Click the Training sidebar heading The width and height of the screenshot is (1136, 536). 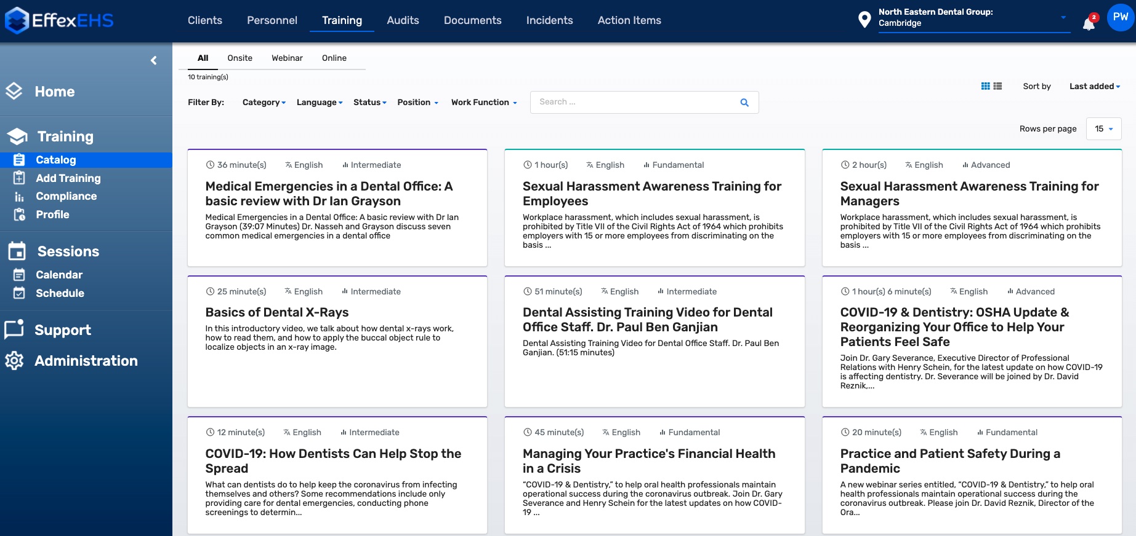65,136
